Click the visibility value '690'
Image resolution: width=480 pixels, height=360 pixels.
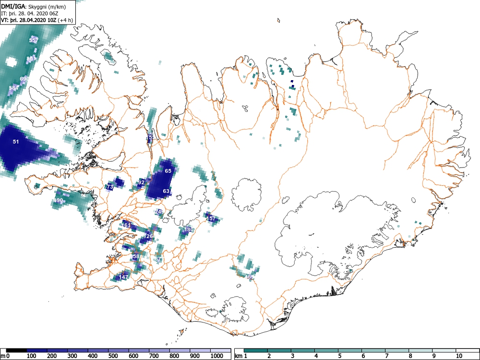point(24,79)
